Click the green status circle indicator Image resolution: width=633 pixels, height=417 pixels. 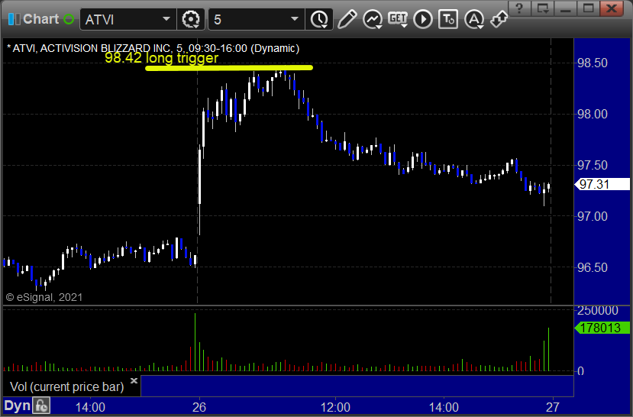tap(69, 19)
